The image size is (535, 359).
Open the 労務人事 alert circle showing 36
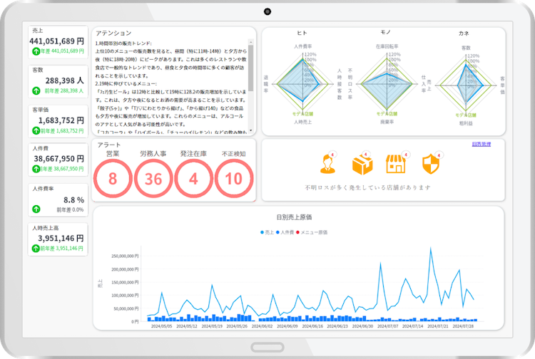coord(153,179)
